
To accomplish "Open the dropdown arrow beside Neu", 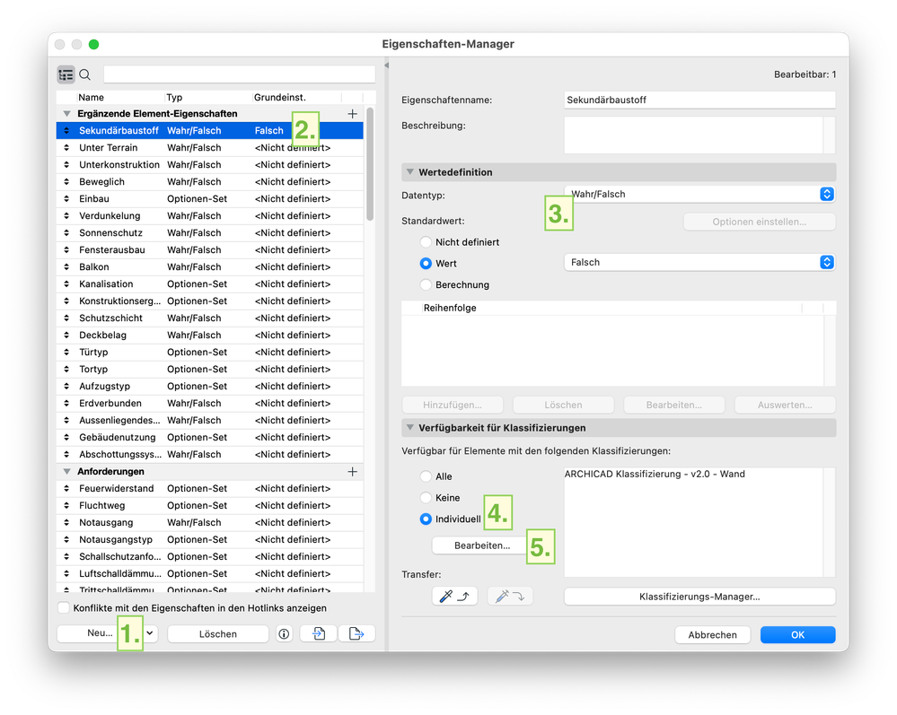I will (x=150, y=633).
